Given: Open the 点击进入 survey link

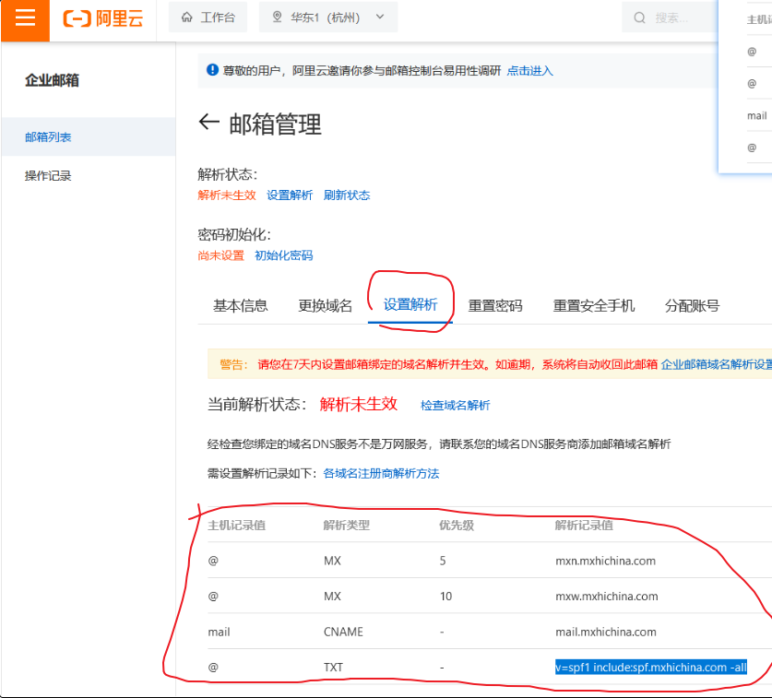Looking at the screenshot, I should pyautogui.click(x=529, y=71).
